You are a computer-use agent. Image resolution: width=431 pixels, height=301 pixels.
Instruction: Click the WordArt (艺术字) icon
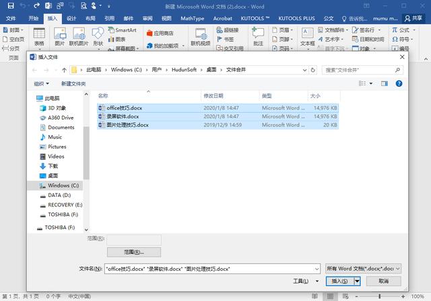tap(331, 40)
